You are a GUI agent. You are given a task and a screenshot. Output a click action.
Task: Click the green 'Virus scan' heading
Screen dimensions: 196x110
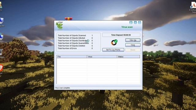(127, 27)
